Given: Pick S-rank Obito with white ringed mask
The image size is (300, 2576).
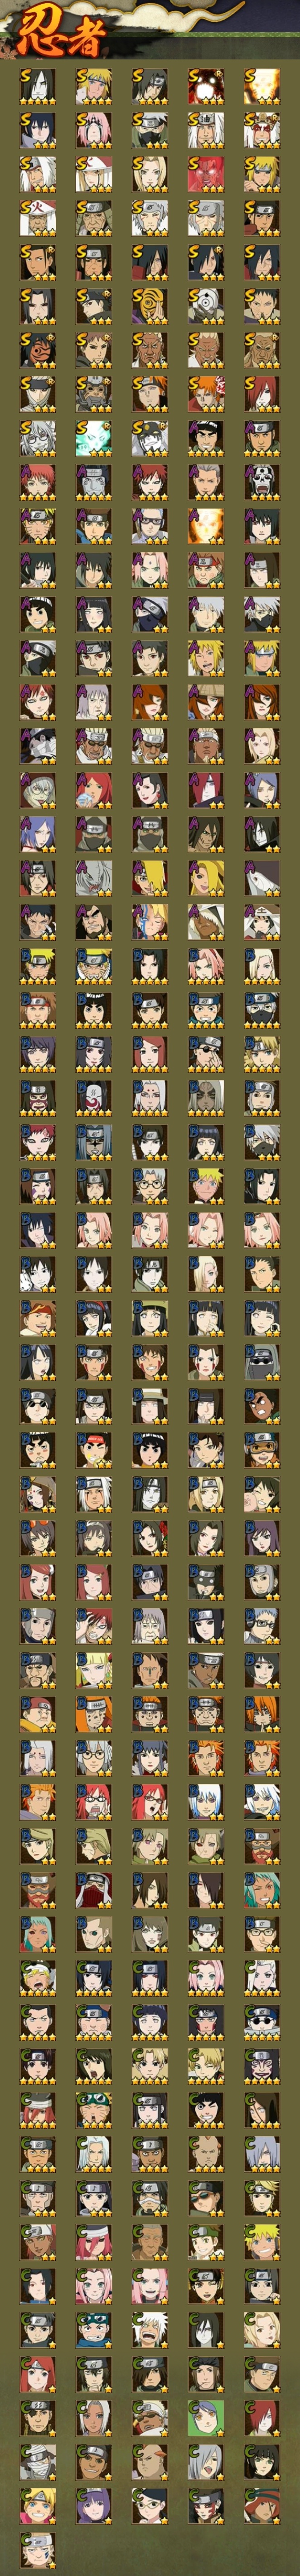Looking at the screenshot, I should (x=206, y=307).
